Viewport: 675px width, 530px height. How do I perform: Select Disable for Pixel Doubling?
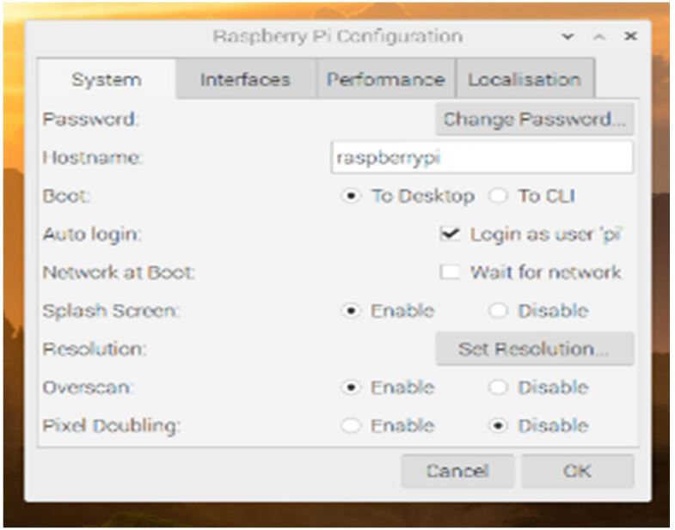[499, 426]
